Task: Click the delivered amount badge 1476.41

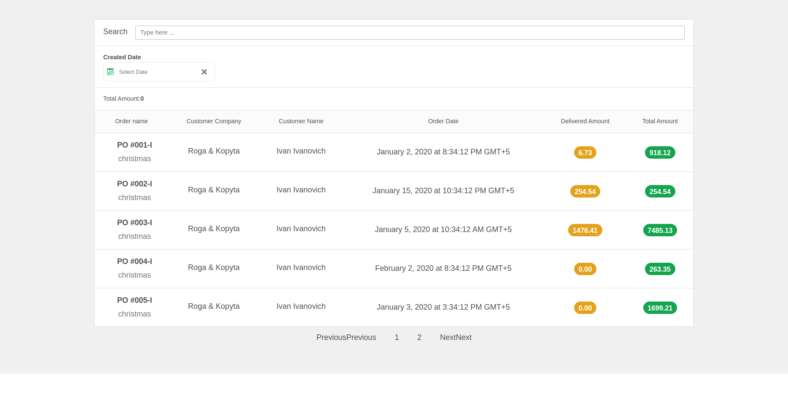Action: coord(585,230)
